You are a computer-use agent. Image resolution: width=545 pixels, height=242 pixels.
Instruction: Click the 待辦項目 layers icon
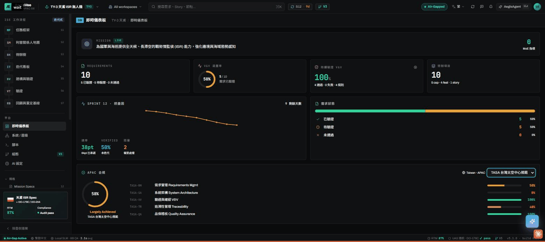433,66
